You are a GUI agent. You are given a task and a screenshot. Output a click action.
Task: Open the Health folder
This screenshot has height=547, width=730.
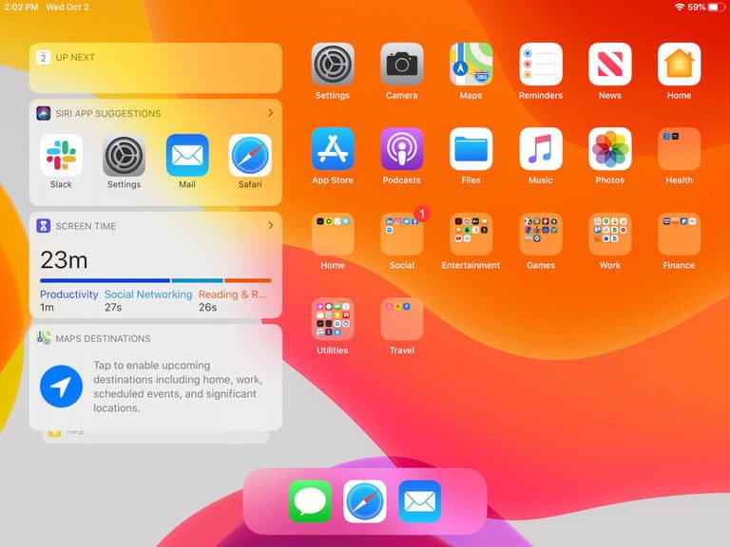[680, 149]
